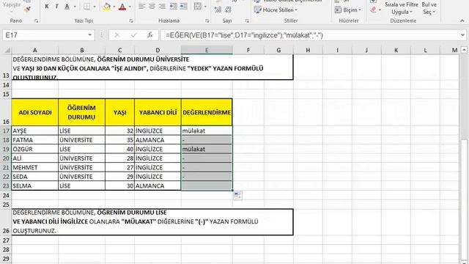469x264 pixels.
Task: Click cell containing ÖZGÜR
Action: [x=34, y=149]
